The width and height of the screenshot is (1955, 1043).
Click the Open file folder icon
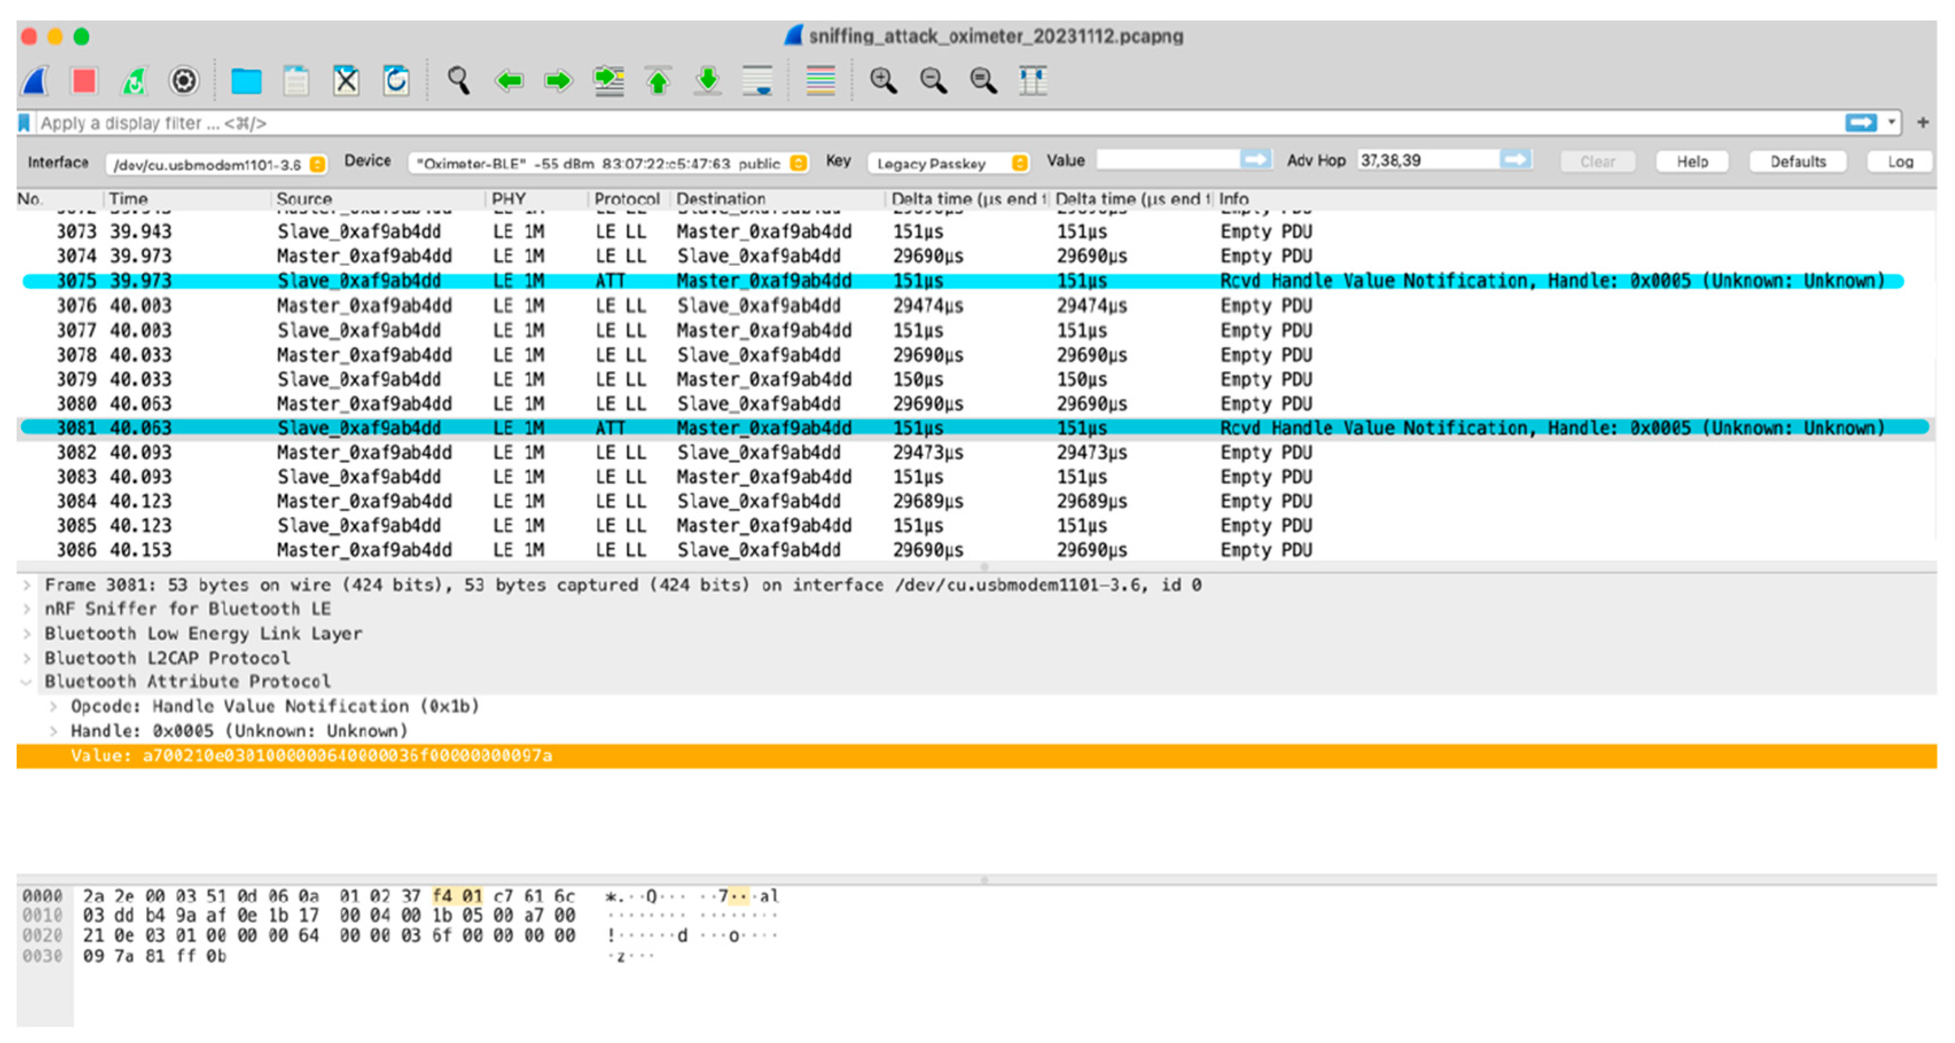[246, 80]
